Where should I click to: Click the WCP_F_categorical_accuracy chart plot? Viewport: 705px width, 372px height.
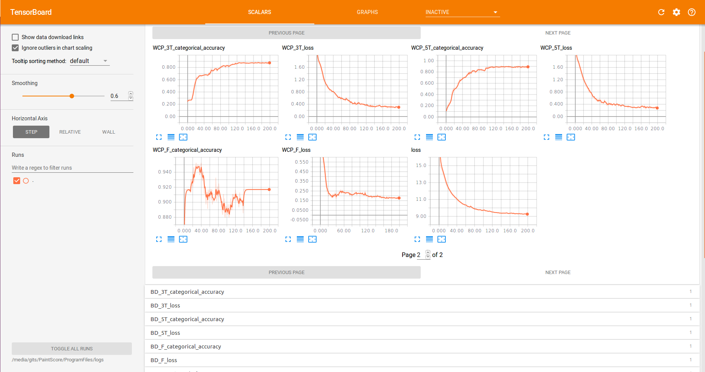click(227, 191)
